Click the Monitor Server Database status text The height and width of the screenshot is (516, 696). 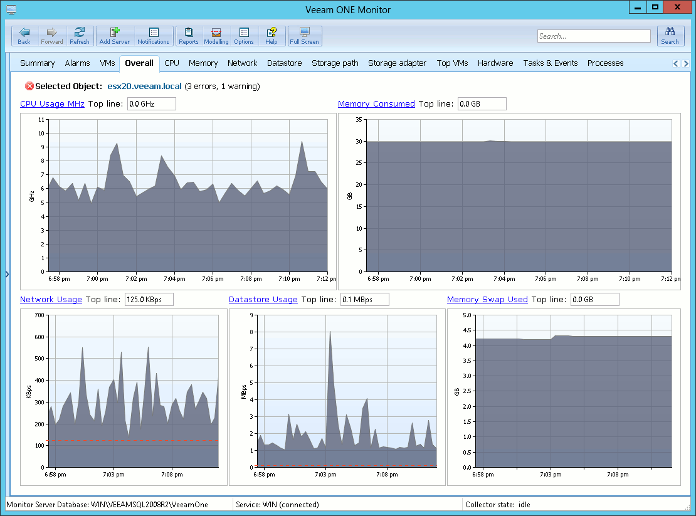coord(107,505)
